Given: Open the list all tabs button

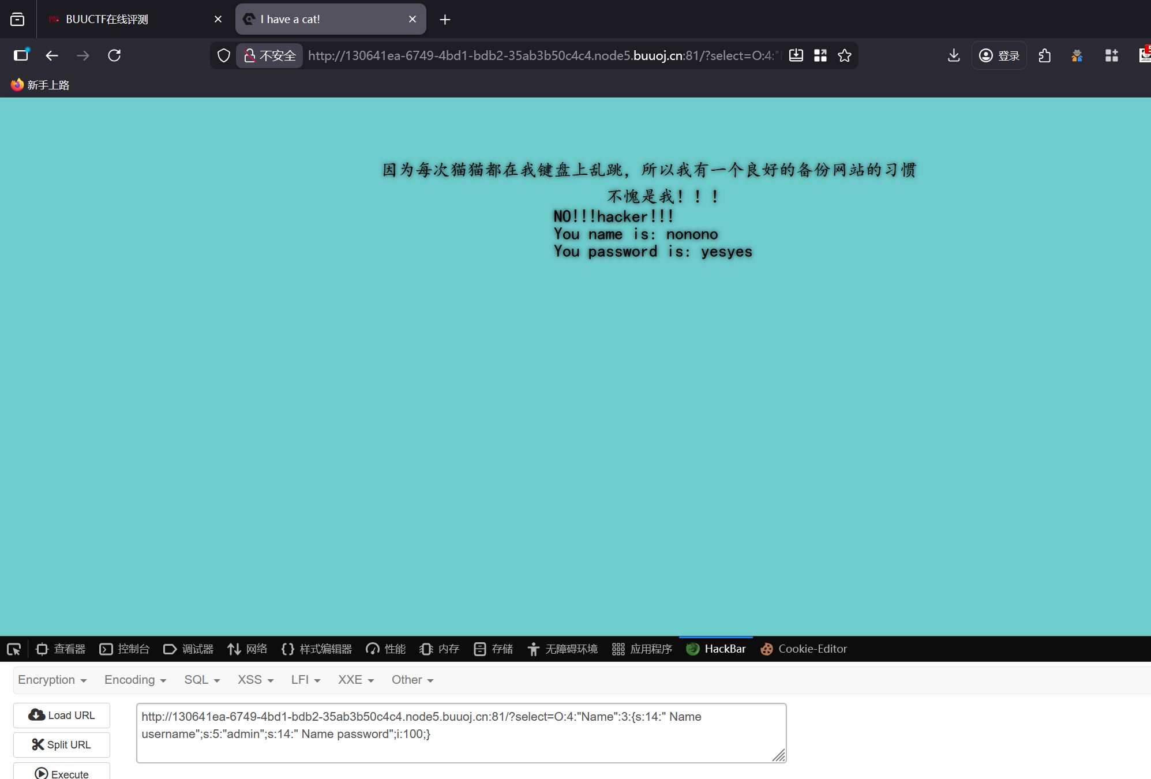Looking at the screenshot, I should 17,19.
